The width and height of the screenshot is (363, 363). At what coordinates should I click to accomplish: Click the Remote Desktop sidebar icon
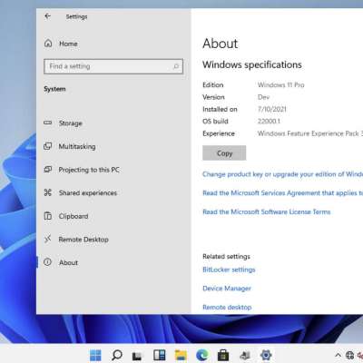(x=48, y=239)
